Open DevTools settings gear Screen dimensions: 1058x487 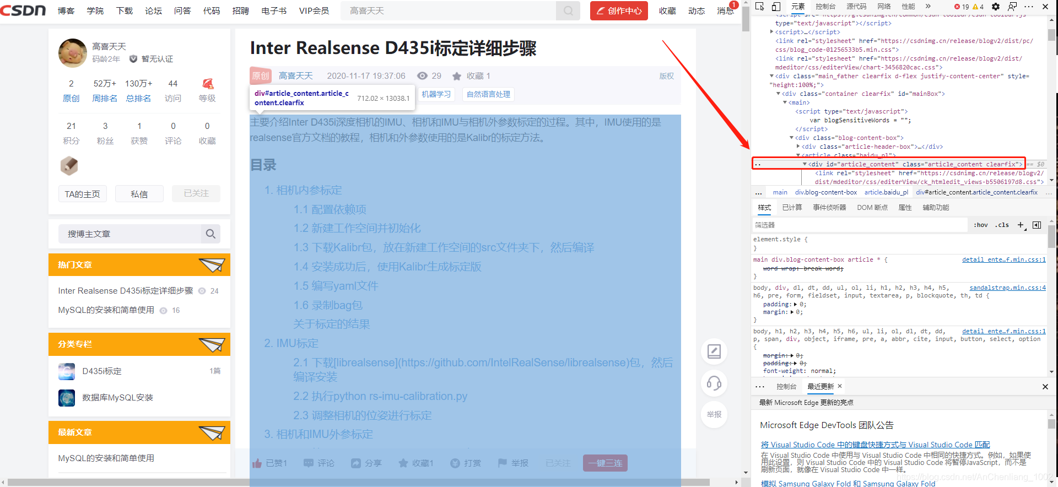coord(996,7)
